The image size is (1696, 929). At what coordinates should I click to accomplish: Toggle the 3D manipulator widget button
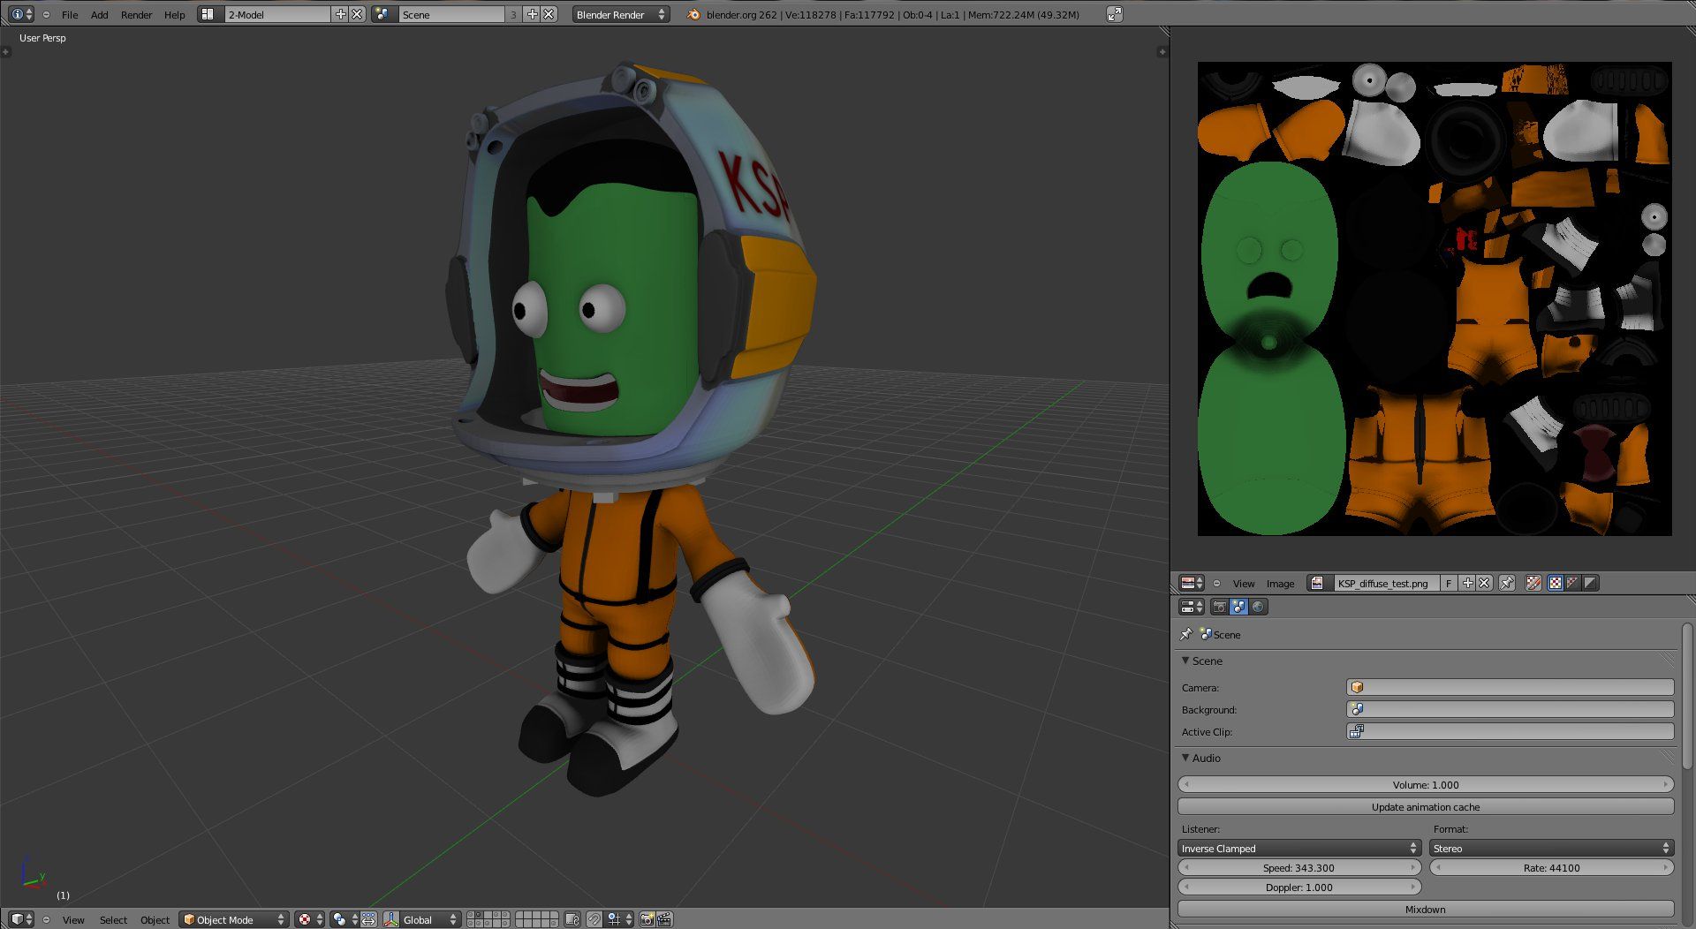391,919
